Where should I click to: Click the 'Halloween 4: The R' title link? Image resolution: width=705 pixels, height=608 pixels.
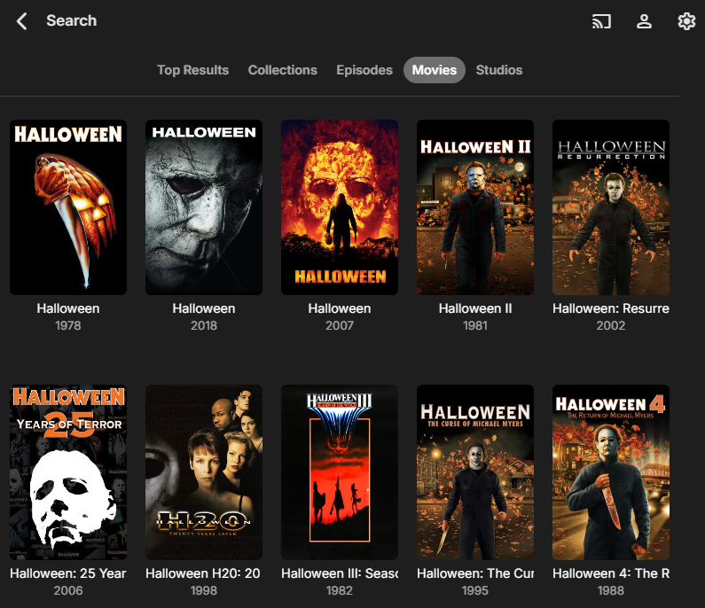(611, 573)
